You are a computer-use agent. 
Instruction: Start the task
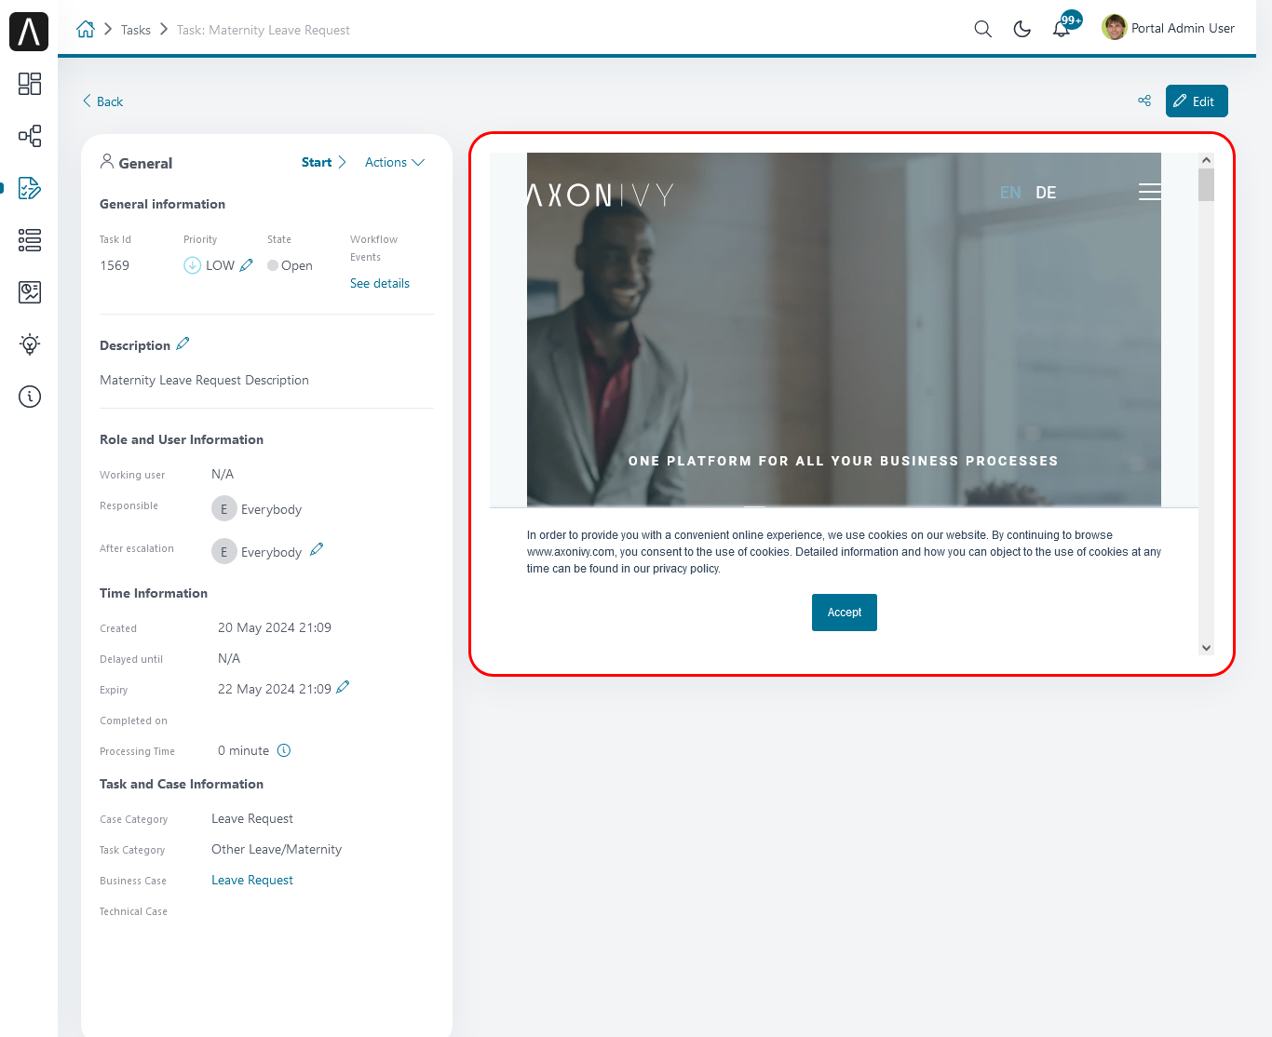324,162
